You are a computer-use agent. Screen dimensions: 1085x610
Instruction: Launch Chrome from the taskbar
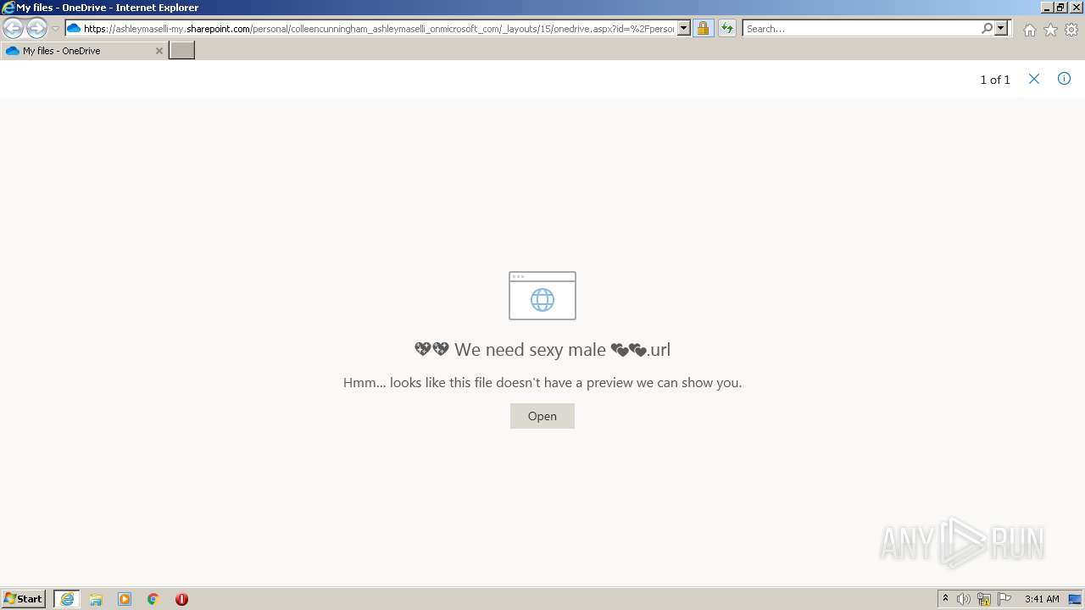click(x=153, y=599)
